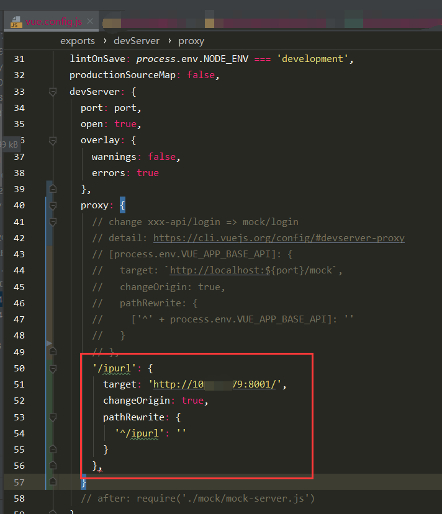Screen dimensions: 442x514
Task: Click the '^/ipurl' key on line 54
Action: [x=139, y=433]
